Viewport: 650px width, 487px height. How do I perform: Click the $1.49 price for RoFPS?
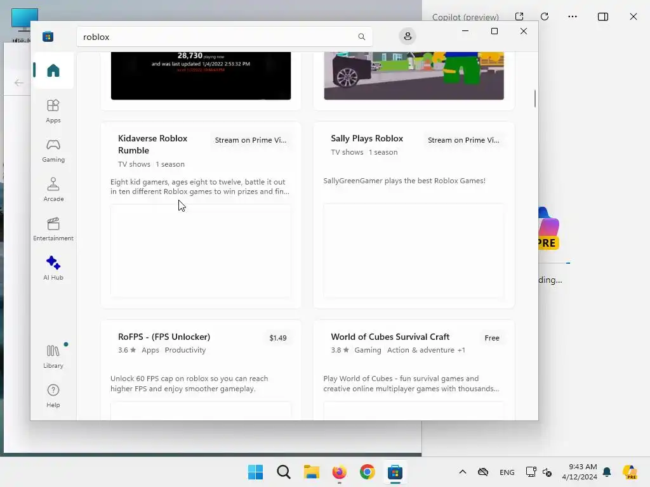278,338
